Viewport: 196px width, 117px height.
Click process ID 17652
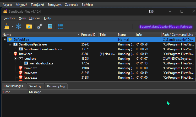(85, 63)
